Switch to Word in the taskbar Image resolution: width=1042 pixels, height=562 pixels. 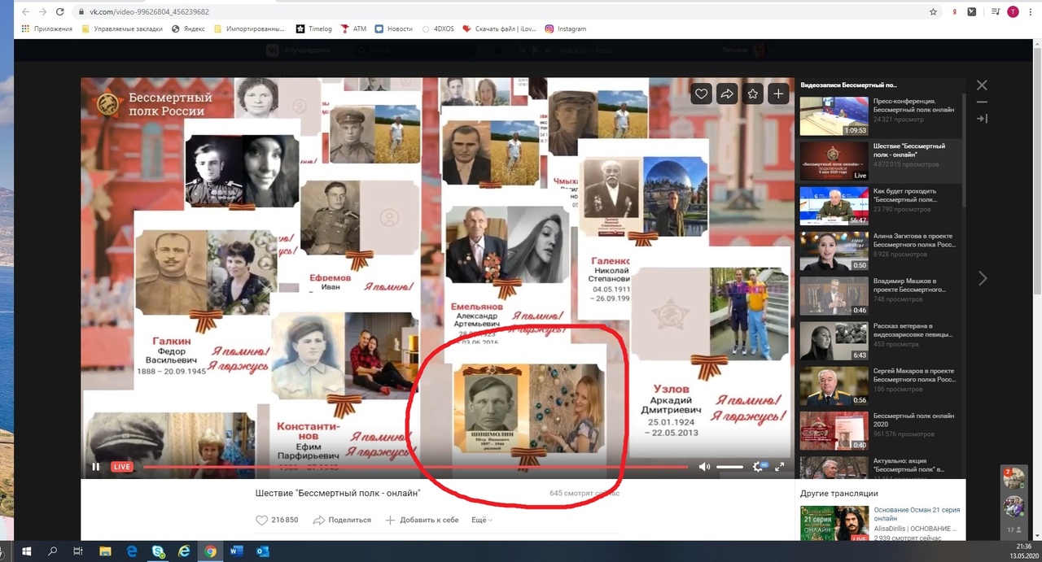click(236, 551)
